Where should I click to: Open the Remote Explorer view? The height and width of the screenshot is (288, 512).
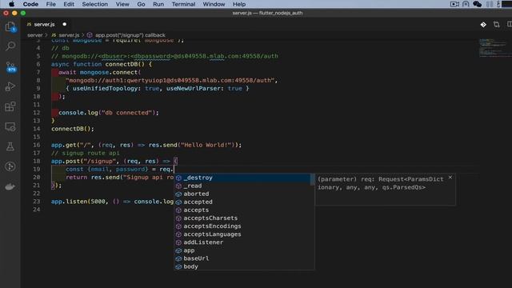(10, 126)
